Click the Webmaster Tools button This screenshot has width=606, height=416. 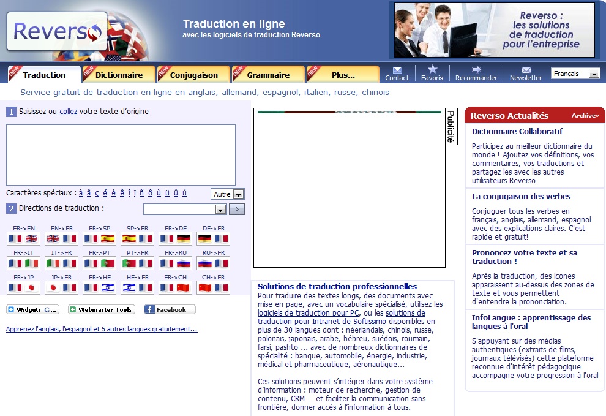[x=101, y=310]
